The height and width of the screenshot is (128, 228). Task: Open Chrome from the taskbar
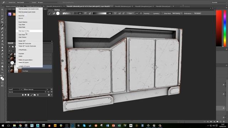[20, 126]
